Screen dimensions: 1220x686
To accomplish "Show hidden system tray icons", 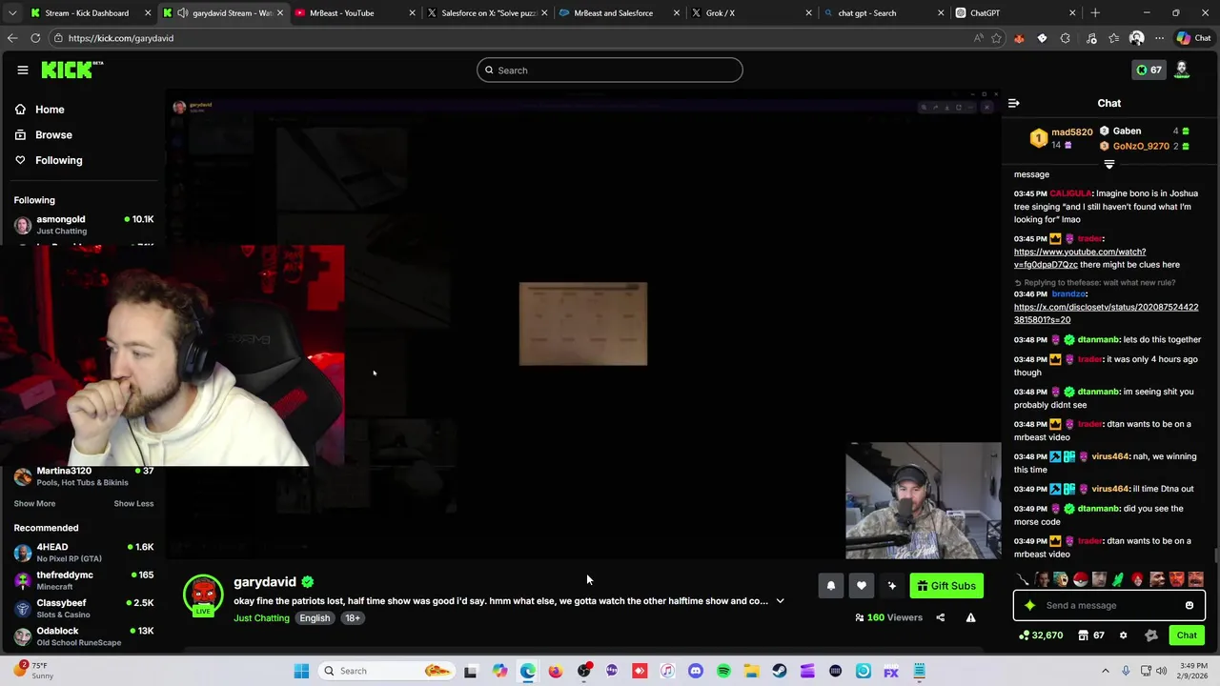I will (1106, 671).
